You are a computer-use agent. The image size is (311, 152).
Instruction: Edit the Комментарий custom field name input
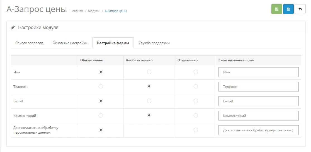(x=258, y=115)
